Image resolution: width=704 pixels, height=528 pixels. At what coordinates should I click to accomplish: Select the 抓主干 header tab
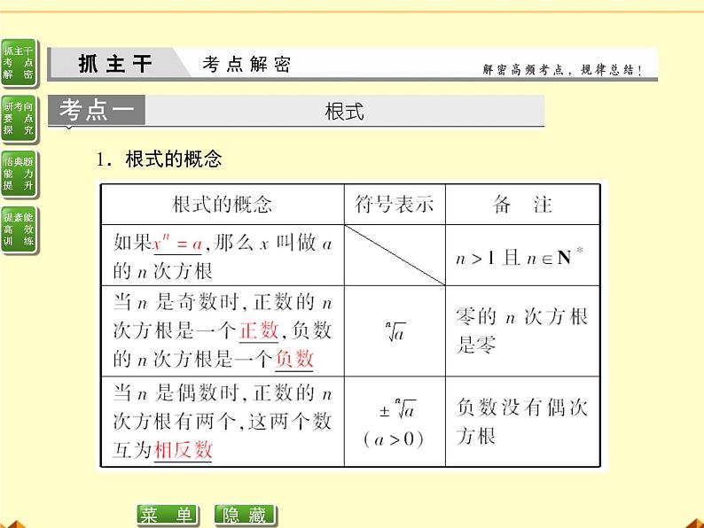click(x=115, y=65)
